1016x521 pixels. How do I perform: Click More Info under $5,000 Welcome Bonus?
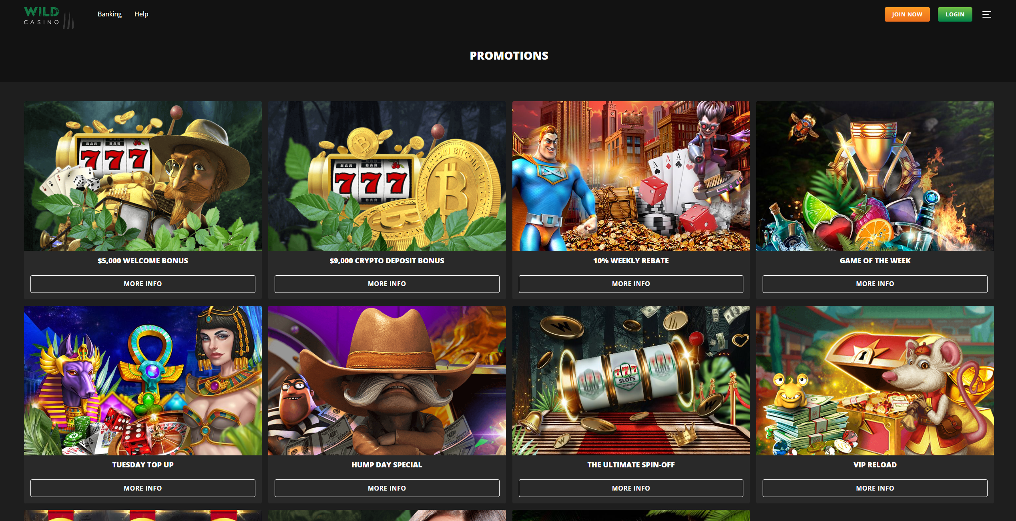[143, 284]
